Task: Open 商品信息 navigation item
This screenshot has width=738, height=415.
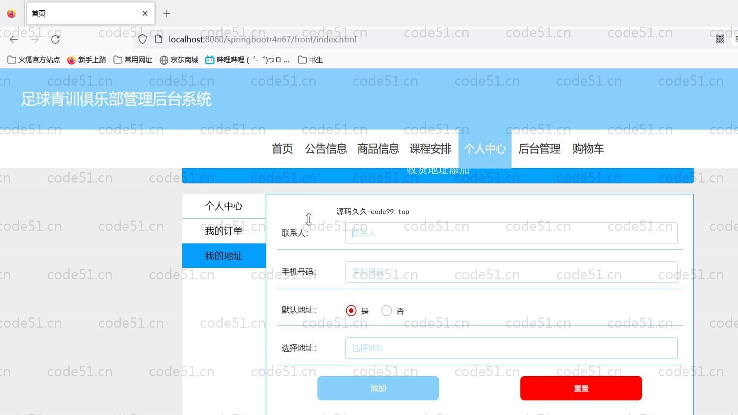Action: pos(378,149)
